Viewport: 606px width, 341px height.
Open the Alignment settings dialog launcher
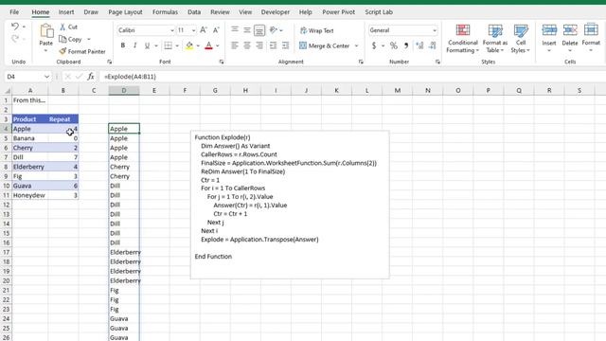coord(361,62)
